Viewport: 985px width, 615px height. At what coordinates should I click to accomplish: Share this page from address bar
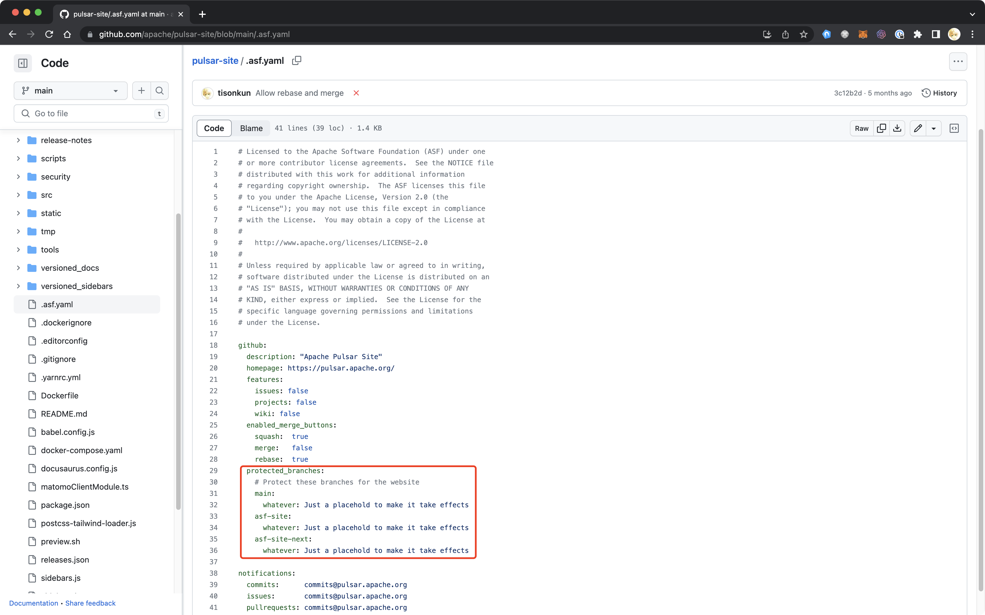[785, 34]
